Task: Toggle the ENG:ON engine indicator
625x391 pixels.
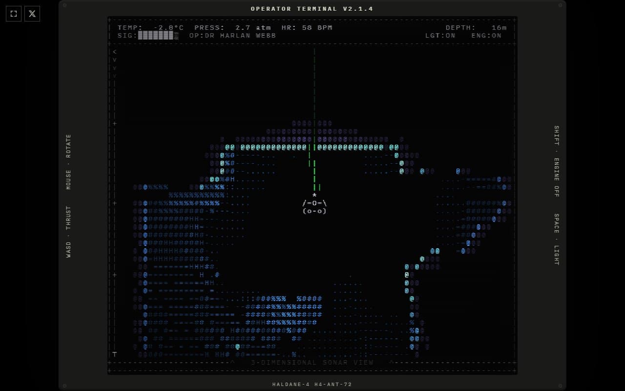Action: [486, 36]
